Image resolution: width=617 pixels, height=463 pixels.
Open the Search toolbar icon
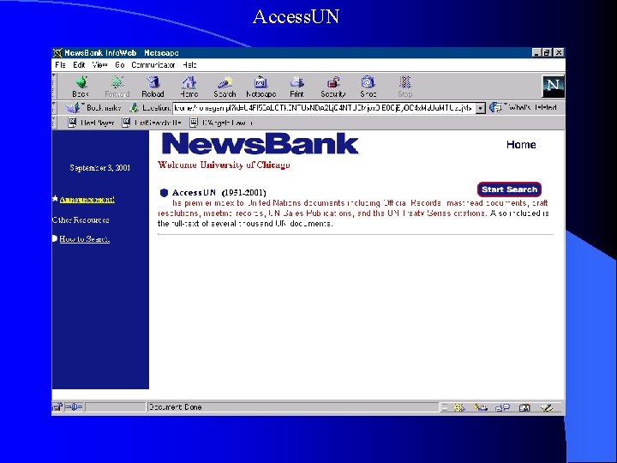(x=225, y=82)
